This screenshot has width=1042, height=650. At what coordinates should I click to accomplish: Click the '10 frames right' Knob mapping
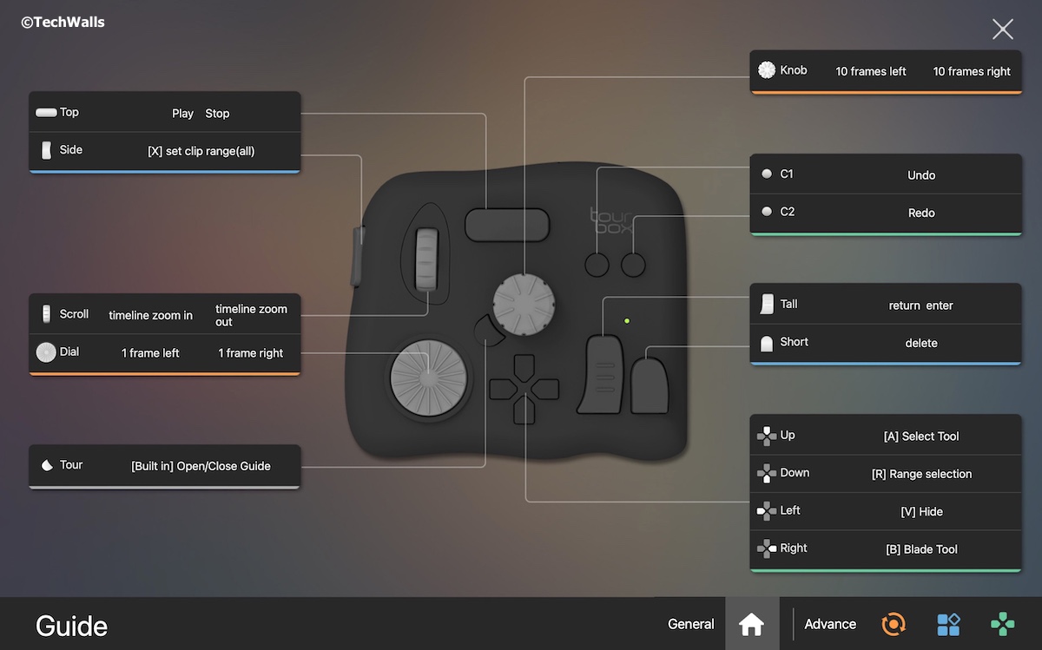tap(972, 71)
